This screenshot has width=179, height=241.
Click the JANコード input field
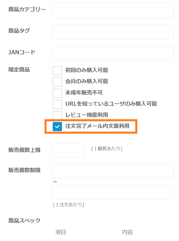point(113,53)
